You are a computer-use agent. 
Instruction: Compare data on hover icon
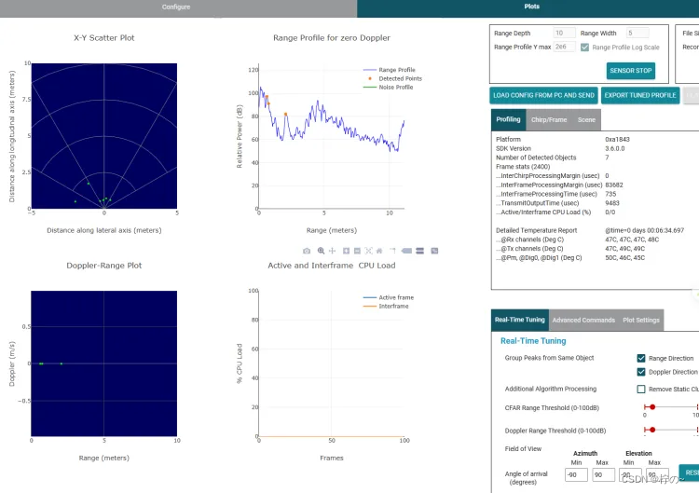[419, 251]
